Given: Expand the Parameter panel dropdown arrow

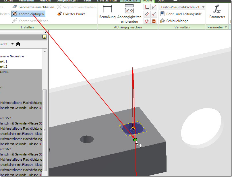Looking at the screenshot, I should pyautogui.click(x=226, y=27).
